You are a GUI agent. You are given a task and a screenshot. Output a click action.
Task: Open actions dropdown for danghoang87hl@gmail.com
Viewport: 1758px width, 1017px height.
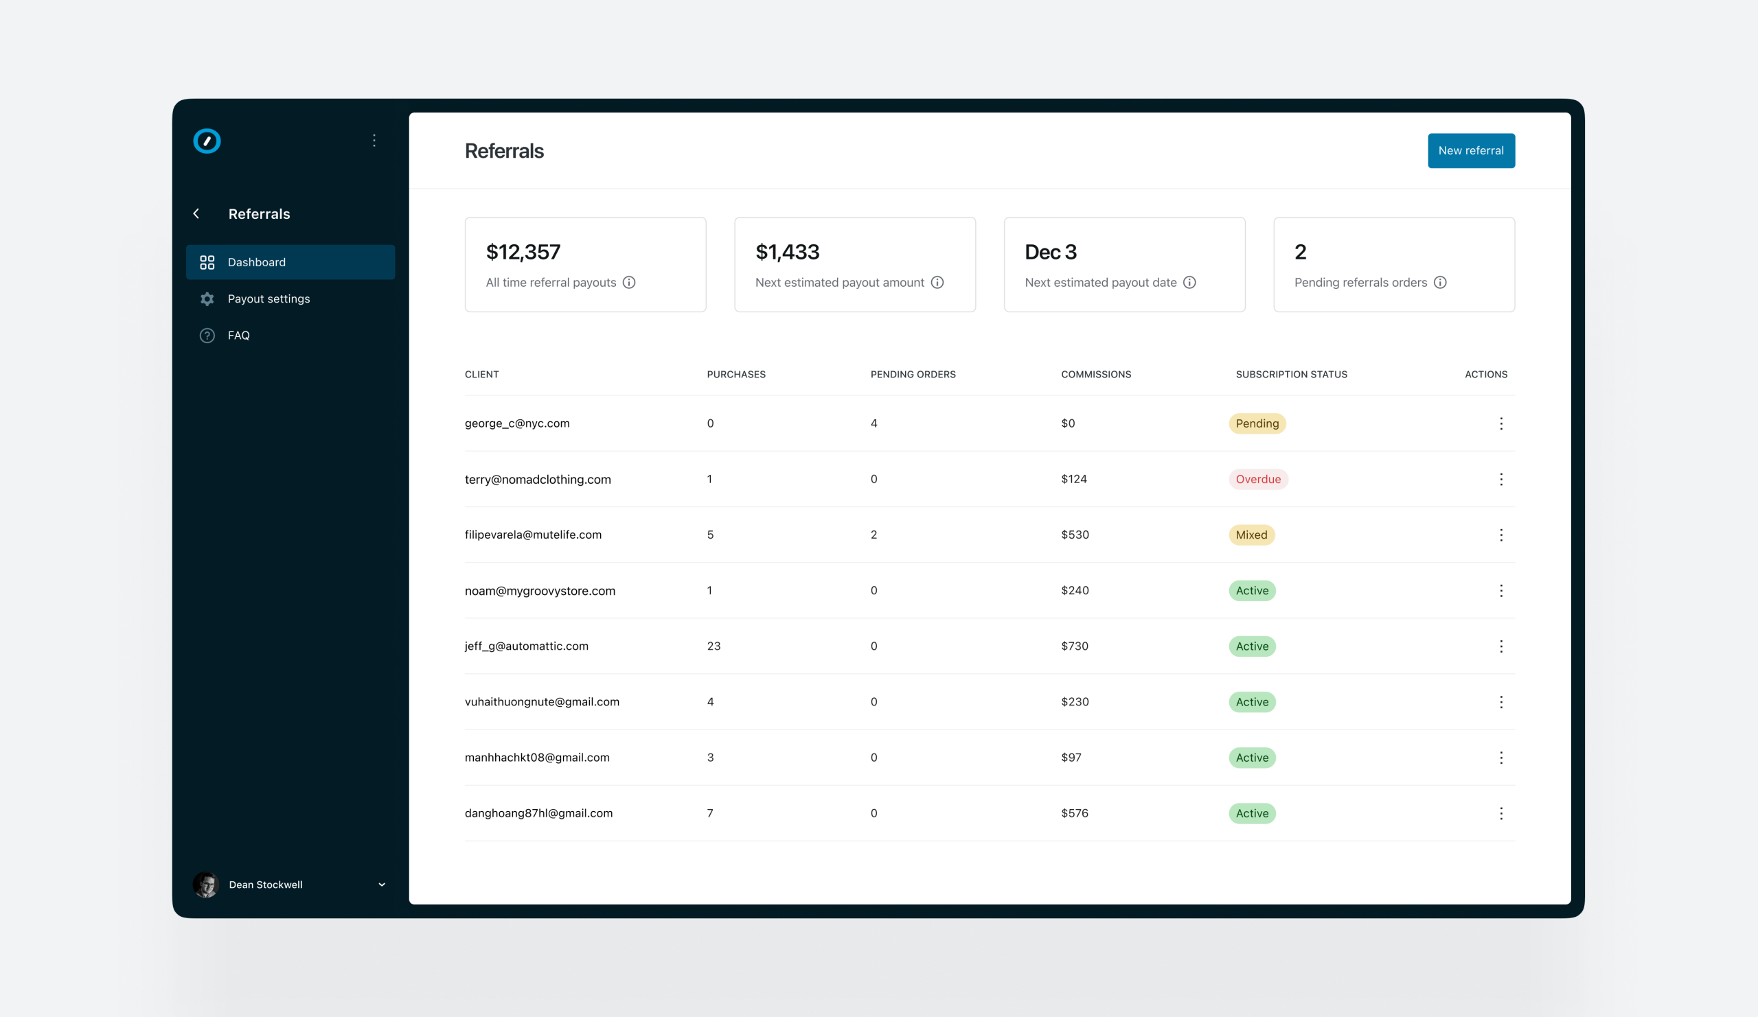[1501, 813]
